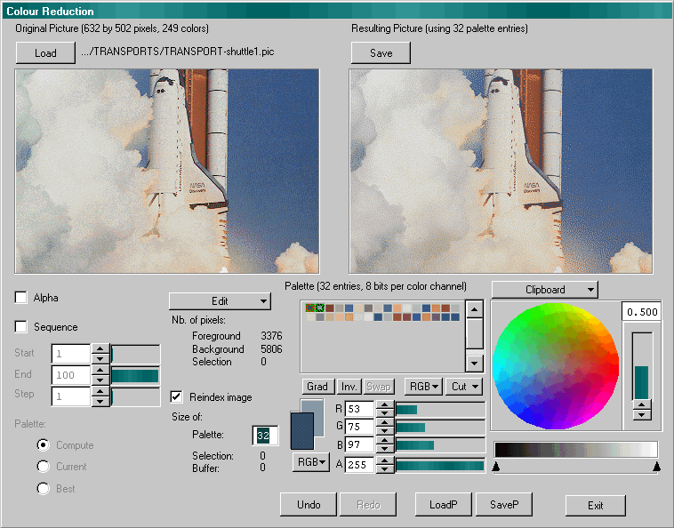This screenshot has width=674, height=528.
Task: Click the right black triangle marker under grayscale ramp
Action: pos(656,466)
